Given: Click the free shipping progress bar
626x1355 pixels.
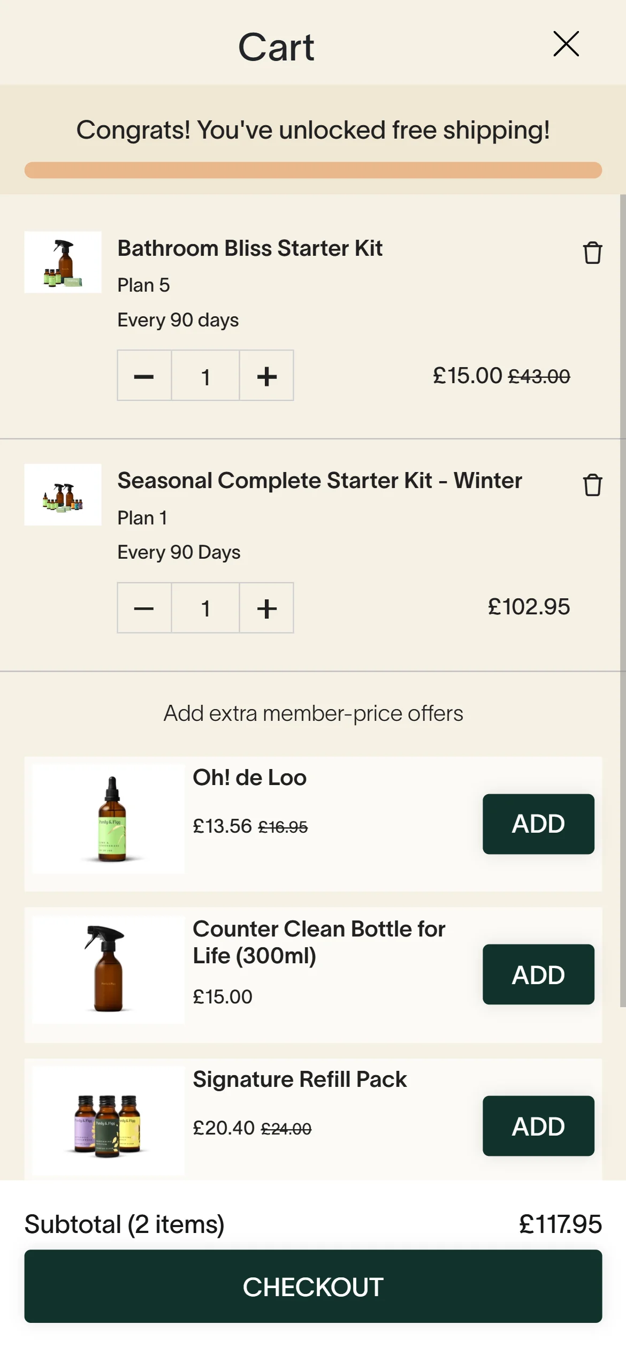Looking at the screenshot, I should (313, 170).
